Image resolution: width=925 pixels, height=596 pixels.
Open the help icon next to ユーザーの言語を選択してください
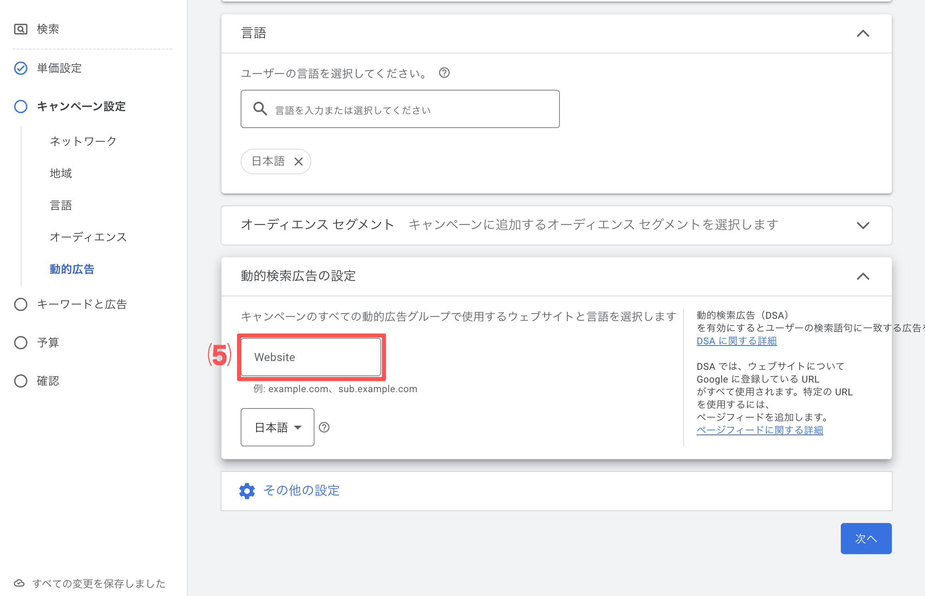point(445,73)
